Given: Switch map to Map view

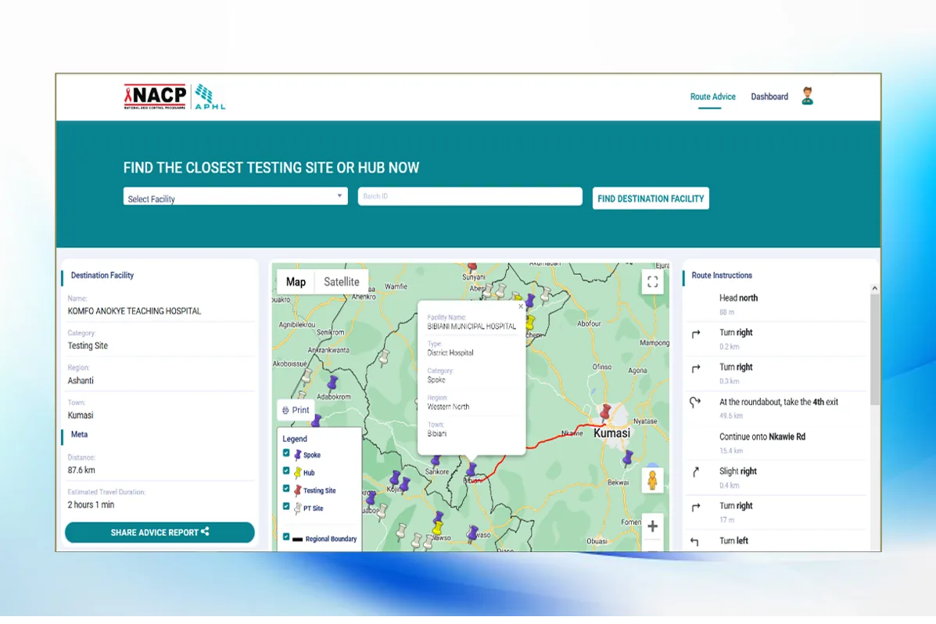Looking at the screenshot, I should 296,282.
